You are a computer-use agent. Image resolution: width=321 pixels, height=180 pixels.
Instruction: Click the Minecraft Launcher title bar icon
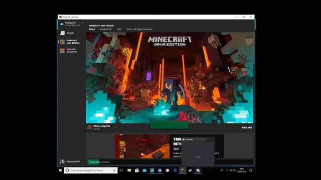pyautogui.click(x=60, y=17)
